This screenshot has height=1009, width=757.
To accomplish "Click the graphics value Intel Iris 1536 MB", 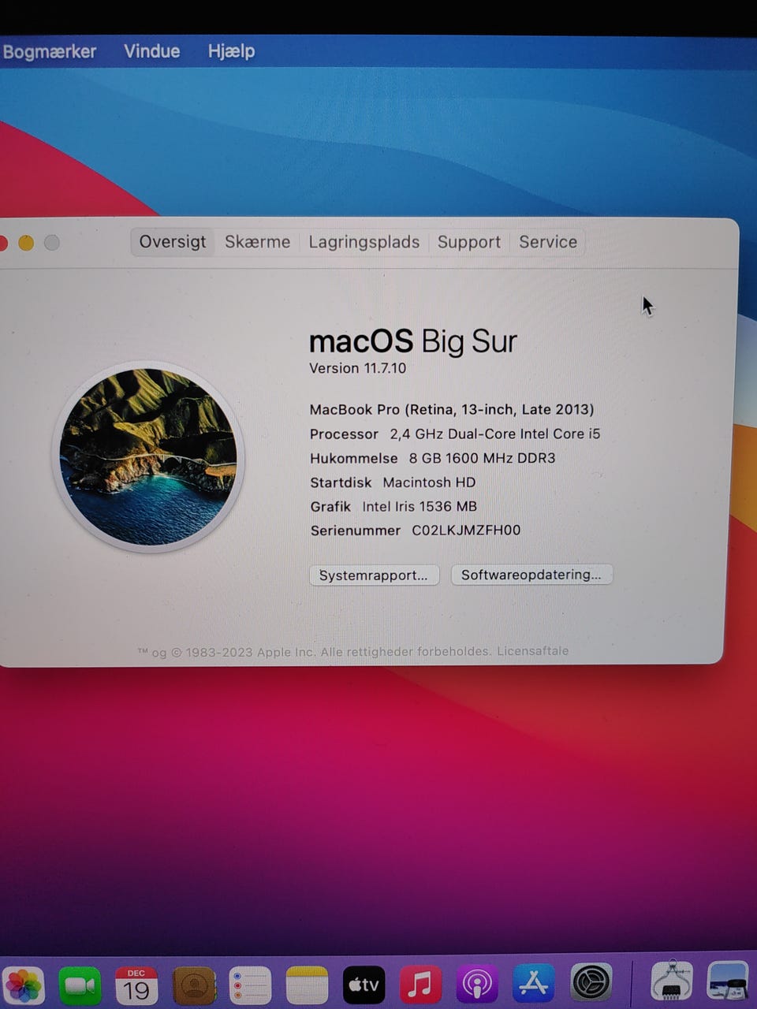I will pos(420,507).
